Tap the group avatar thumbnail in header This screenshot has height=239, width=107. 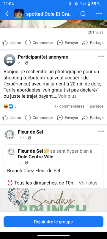click(x=19, y=14)
